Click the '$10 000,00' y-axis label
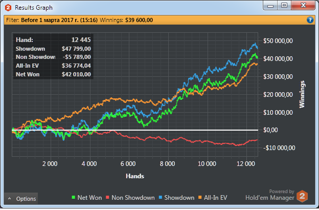 click(x=278, y=113)
